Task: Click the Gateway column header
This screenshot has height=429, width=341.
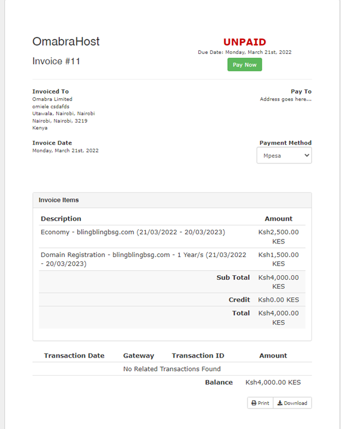Action: click(138, 355)
